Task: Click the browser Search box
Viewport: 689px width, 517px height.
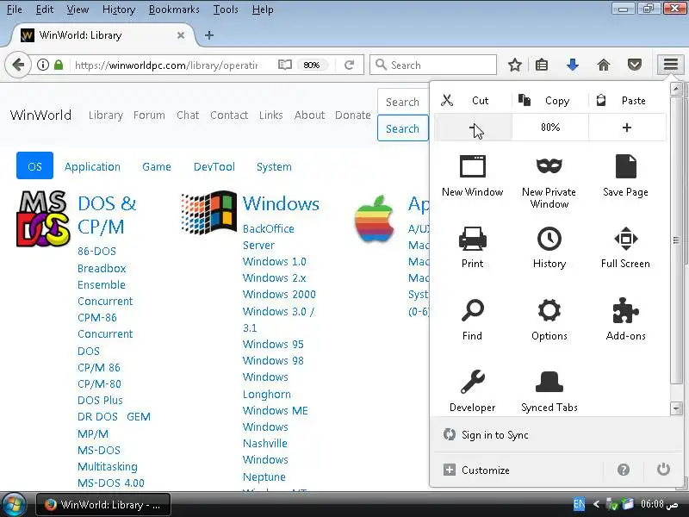Action: point(433,65)
